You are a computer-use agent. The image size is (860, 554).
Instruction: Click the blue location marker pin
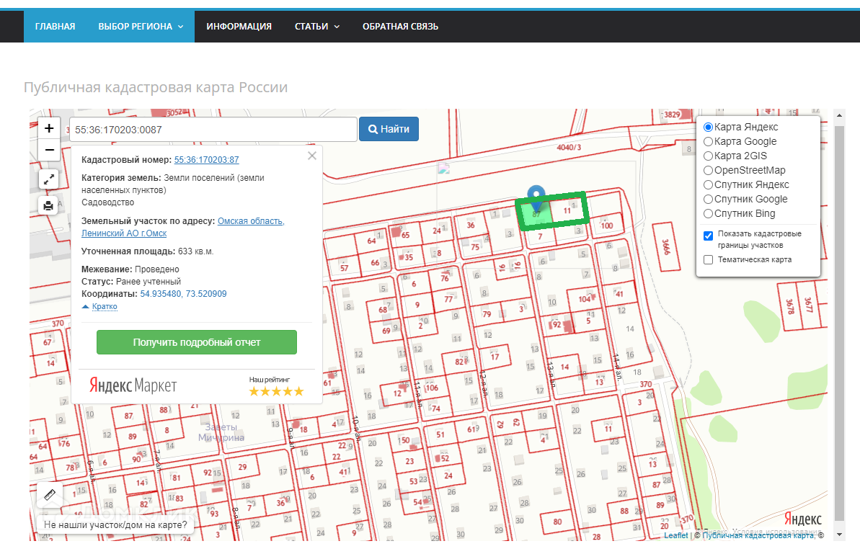click(x=536, y=198)
